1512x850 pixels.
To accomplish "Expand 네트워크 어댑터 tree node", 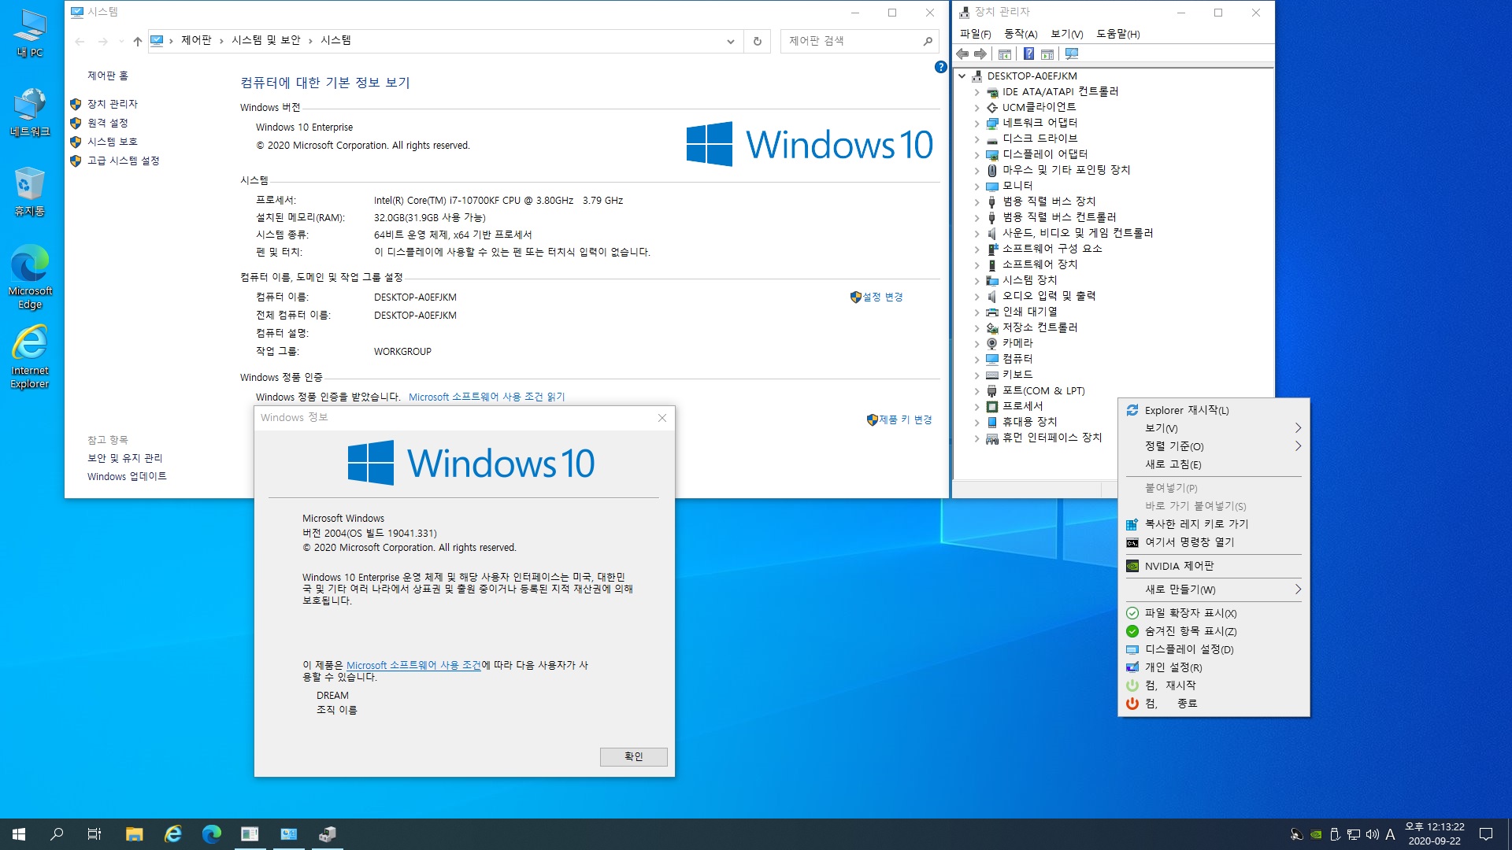I will [x=977, y=124].
